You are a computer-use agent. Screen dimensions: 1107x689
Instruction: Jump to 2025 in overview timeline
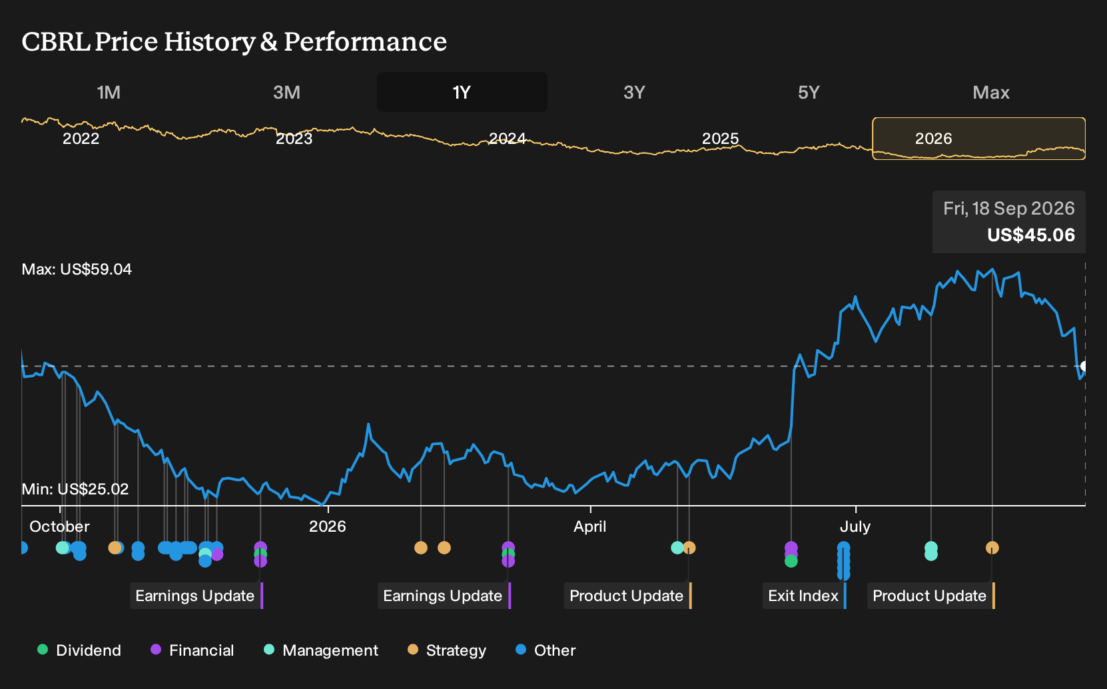coord(720,139)
